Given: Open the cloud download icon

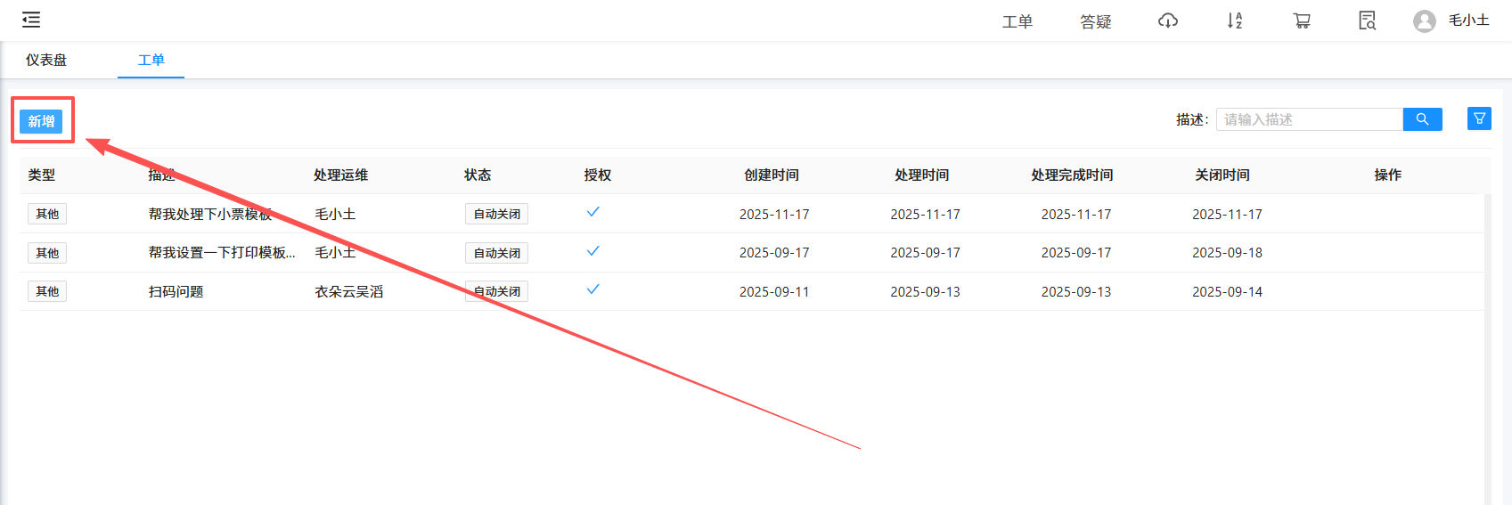Looking at the screenshot, I should pyautogui.click(x=1167, y=20).
